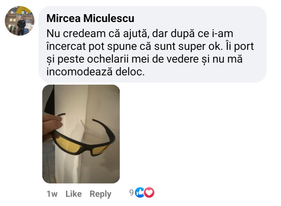281x206 pixels.
Task: Click the word "incomodează" in the comment
Action: (x=79, y=72)
